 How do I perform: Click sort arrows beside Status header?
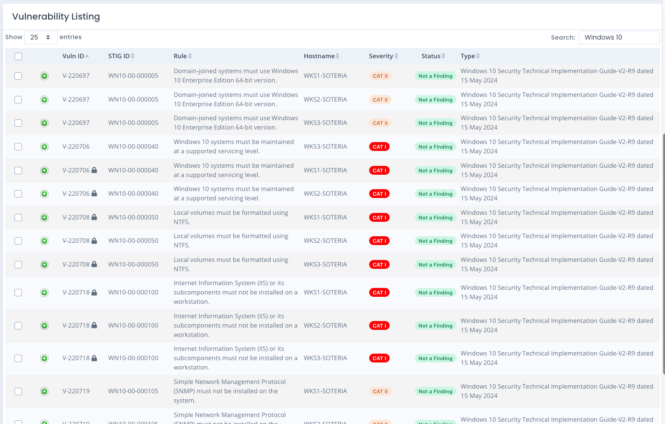pyautogui.click(x=443, y=56)
